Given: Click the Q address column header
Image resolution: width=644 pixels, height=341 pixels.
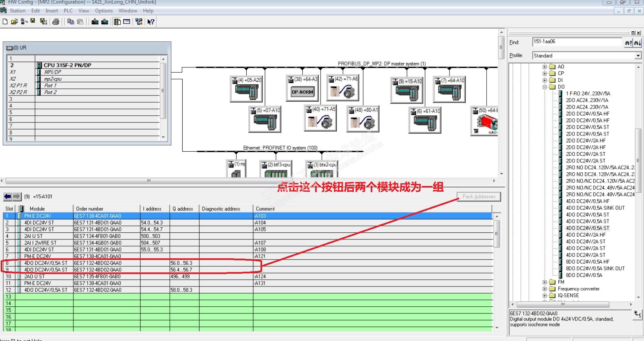Looking at the screenshot, I should pyautogui.click(x=184, y=209).
